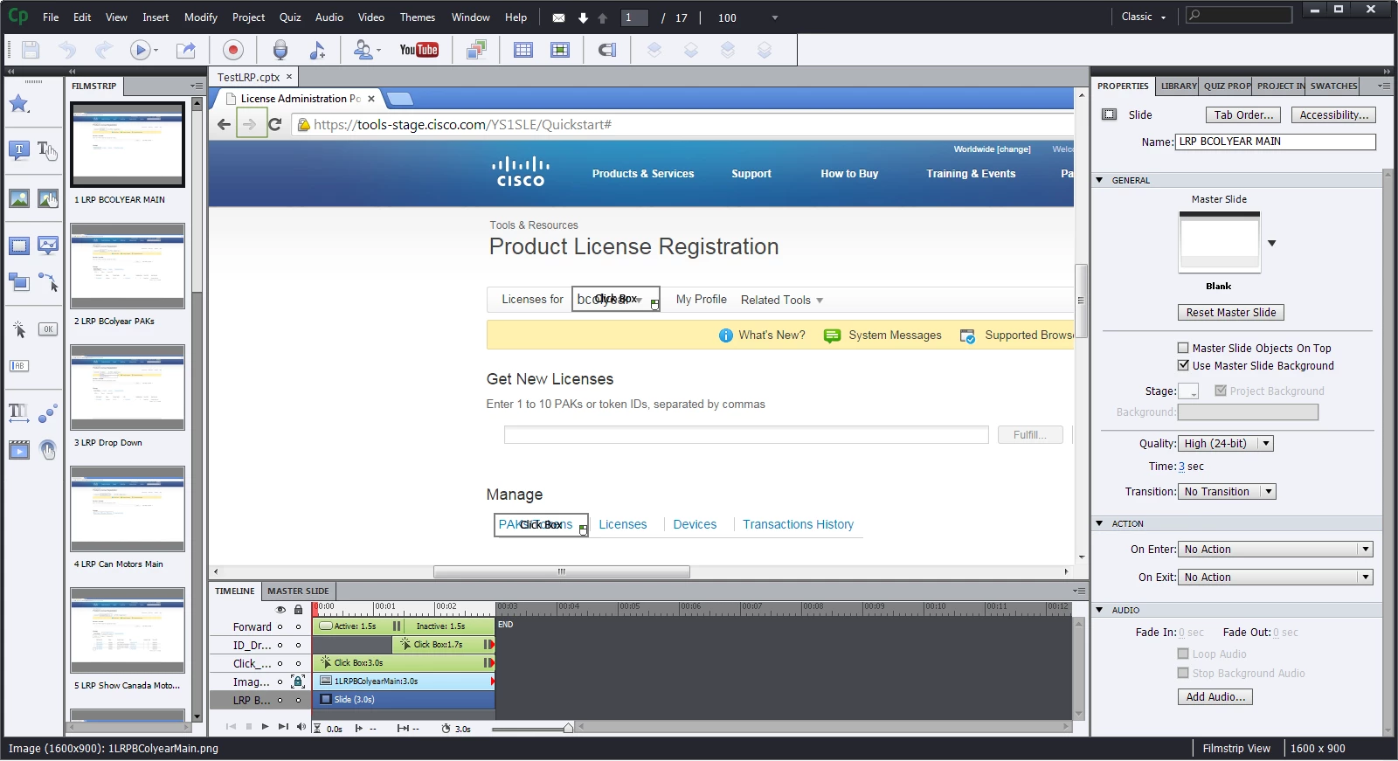The height and width of the screenshot is (761, 1398).
Task: Click the timeline zoom slider handle
Action: (x=568, y=727)
